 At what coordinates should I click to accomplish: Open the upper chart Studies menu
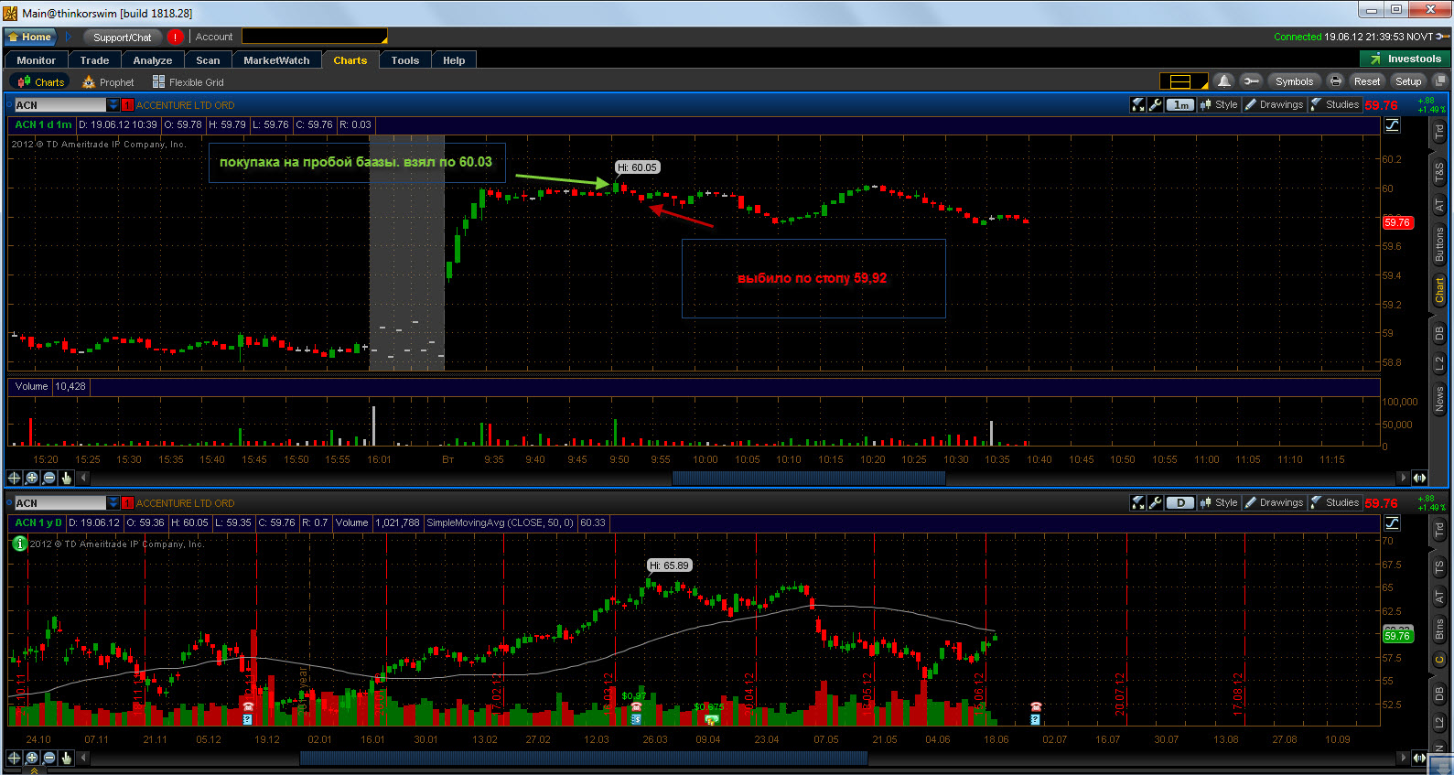click(x=1334, y=105)
